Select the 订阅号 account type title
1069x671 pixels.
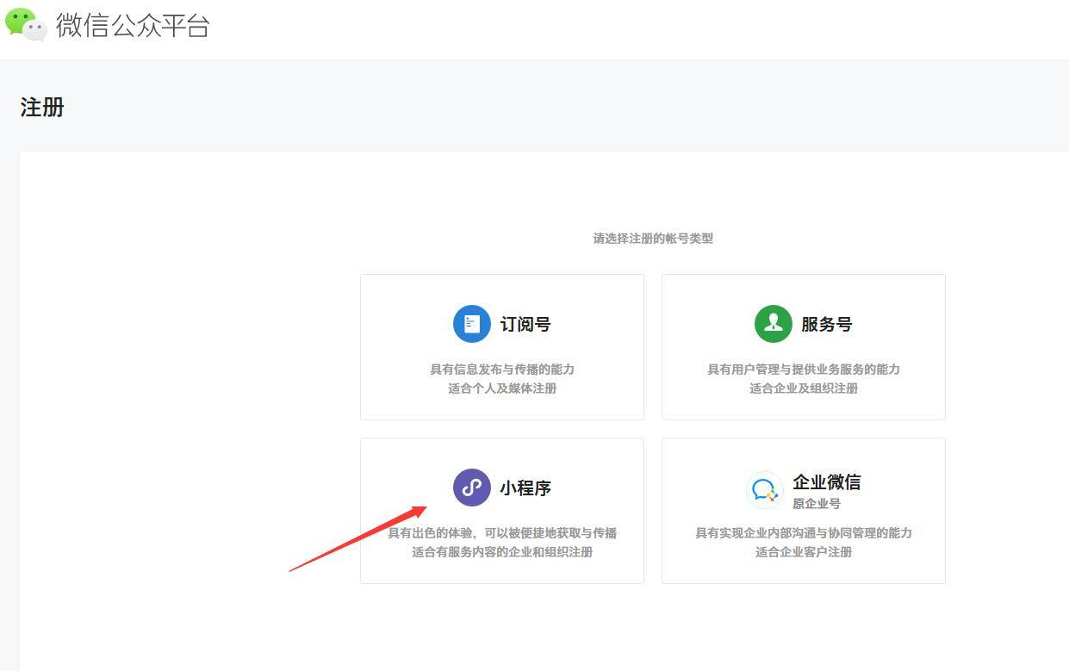point(525,325)
